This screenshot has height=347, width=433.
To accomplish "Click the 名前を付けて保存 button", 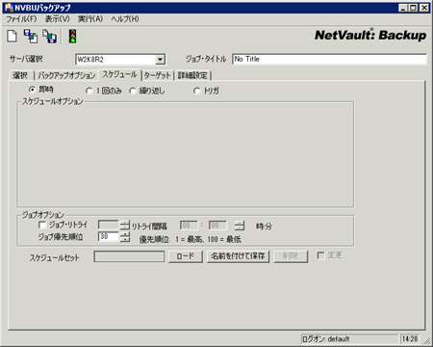I will 238,256.
